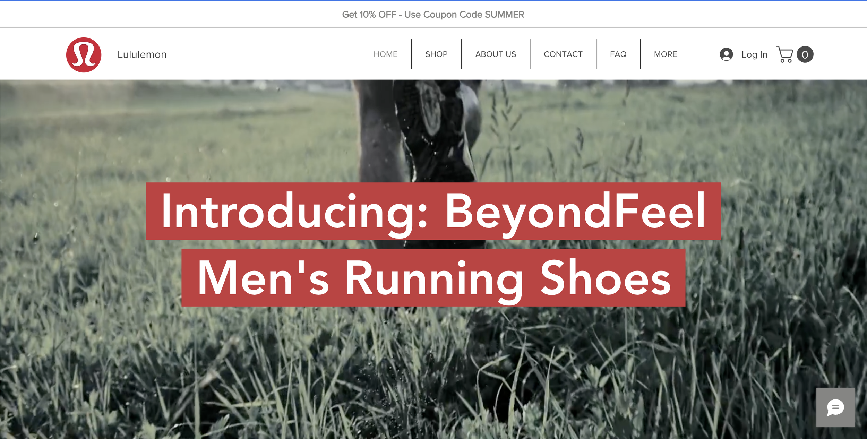Click the cart item count badge
The height and width of the screenshot is (439, 867).
pos(805,54)
